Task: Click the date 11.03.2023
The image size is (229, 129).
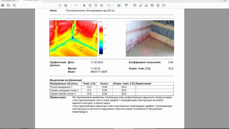Action: [97, 62]
